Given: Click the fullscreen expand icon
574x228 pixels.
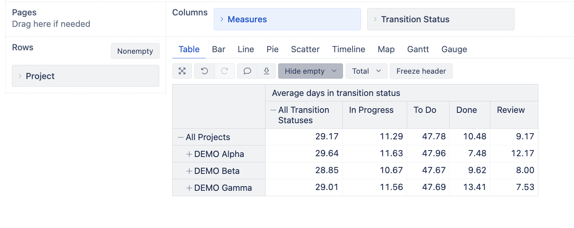Looking at the screenshot, I should point(182,71).
